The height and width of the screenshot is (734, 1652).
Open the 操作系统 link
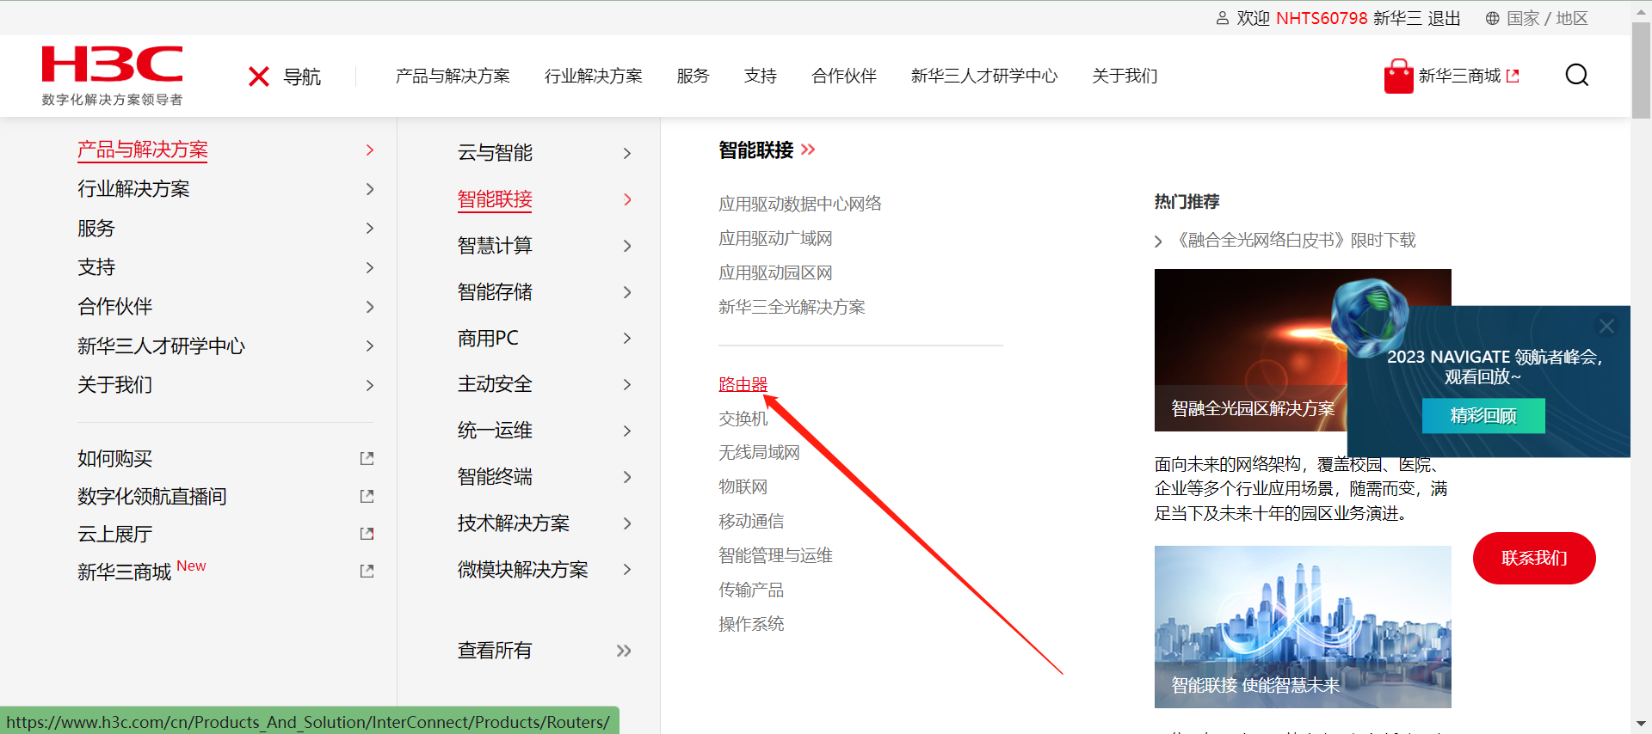pos(751,624)
